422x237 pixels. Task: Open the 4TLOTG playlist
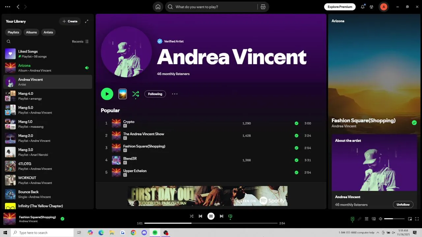tap(48, 166)
